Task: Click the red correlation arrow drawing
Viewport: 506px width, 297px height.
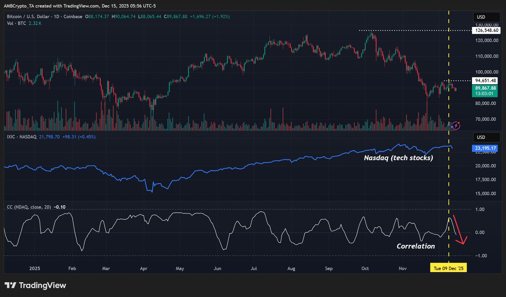Action: [459, 230]
